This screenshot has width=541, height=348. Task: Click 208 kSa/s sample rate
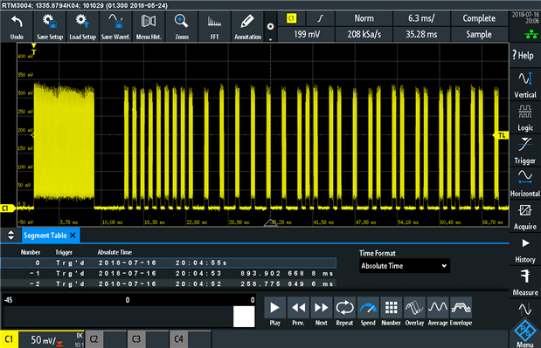coord(364,34)
